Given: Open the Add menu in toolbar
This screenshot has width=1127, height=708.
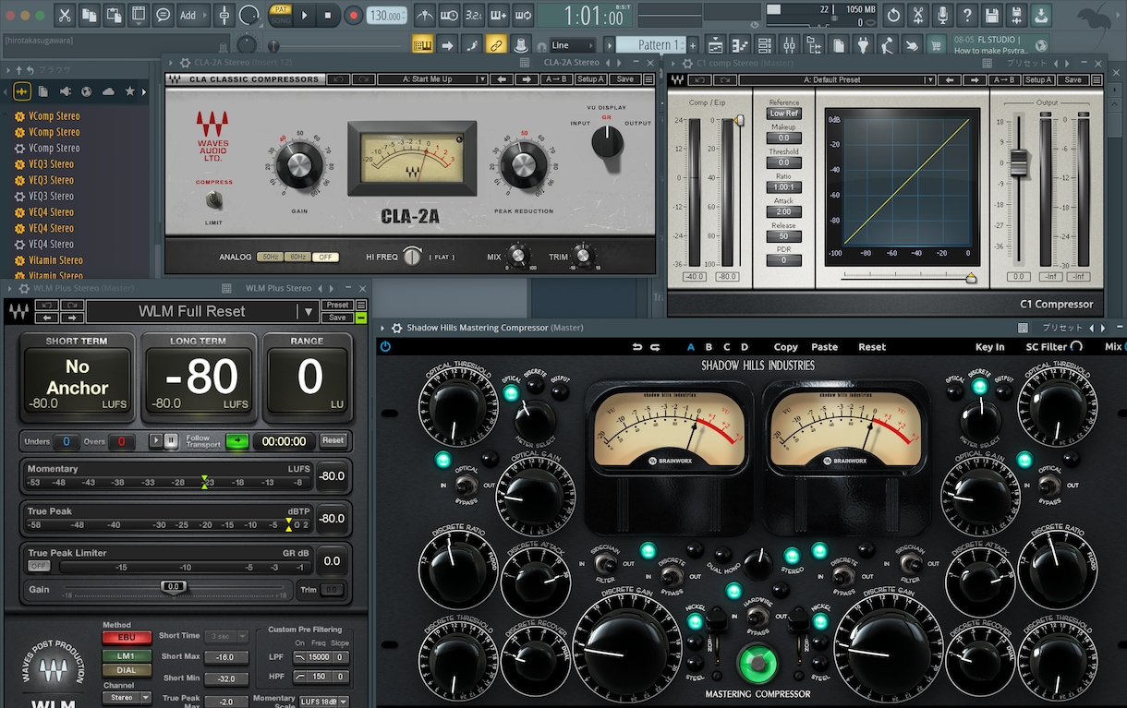Looking at the screenshot, I should tap(191, 15).
